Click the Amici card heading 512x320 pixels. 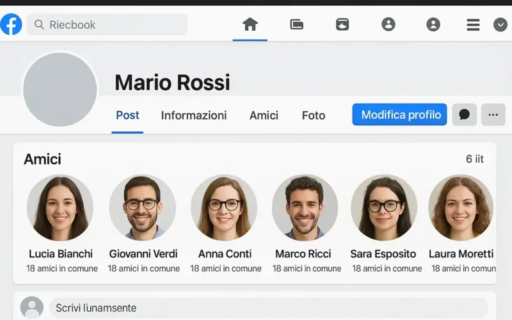[42, 159]
